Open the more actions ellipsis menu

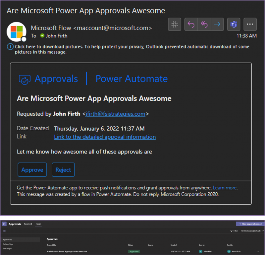point(250,24)
